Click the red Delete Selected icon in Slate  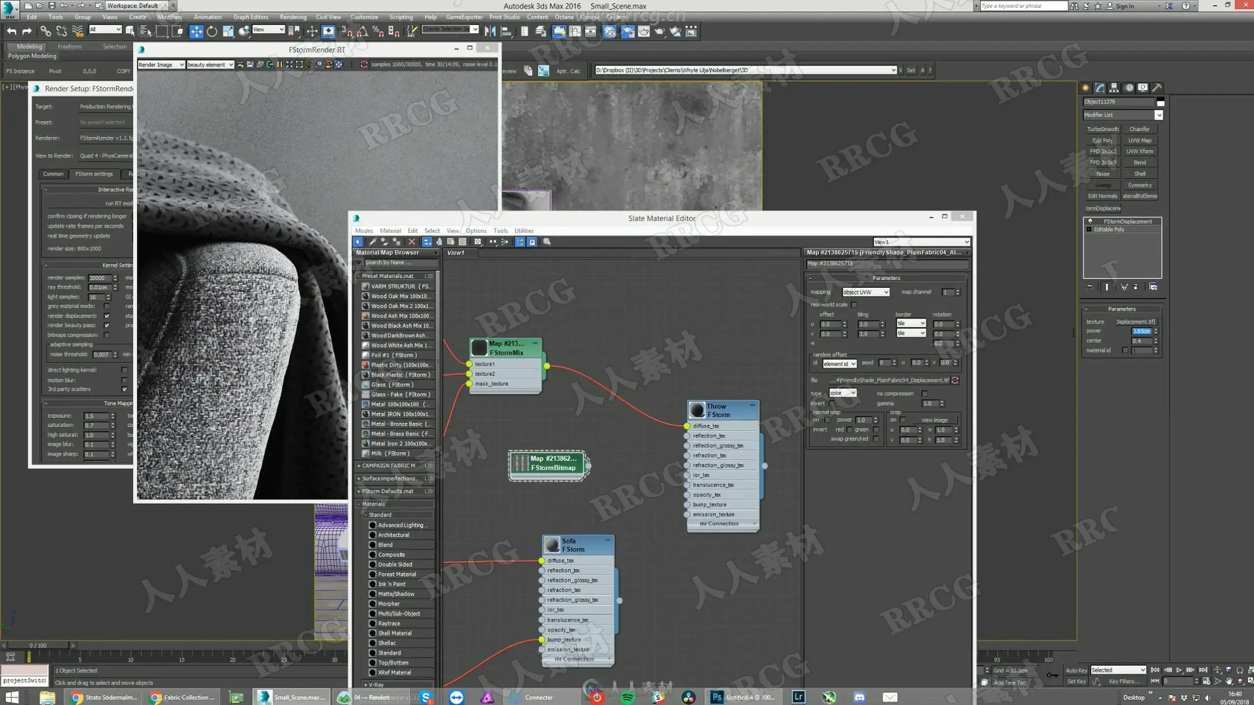pos(412,242)
